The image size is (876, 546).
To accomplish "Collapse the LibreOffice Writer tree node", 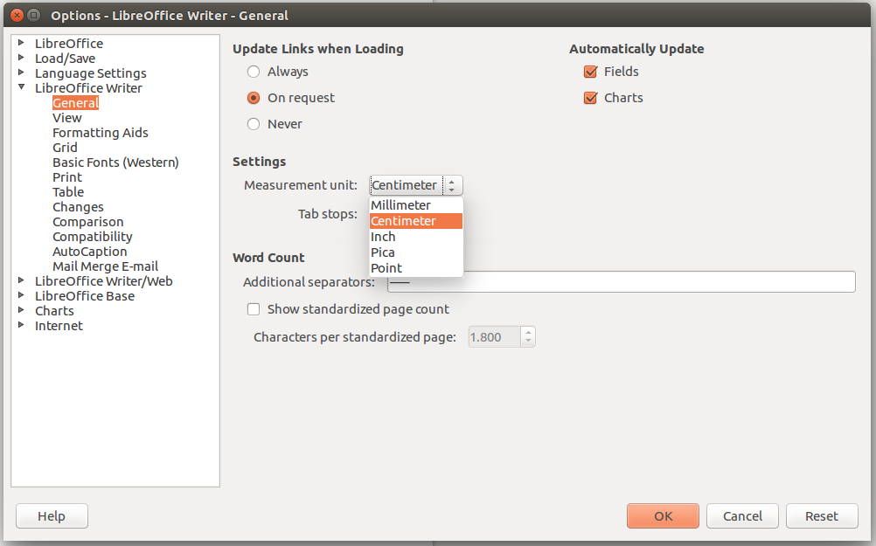I will [21, 87].
